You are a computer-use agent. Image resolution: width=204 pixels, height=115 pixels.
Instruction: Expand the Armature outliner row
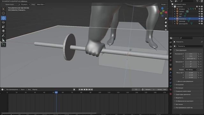(x=175, y=9)
